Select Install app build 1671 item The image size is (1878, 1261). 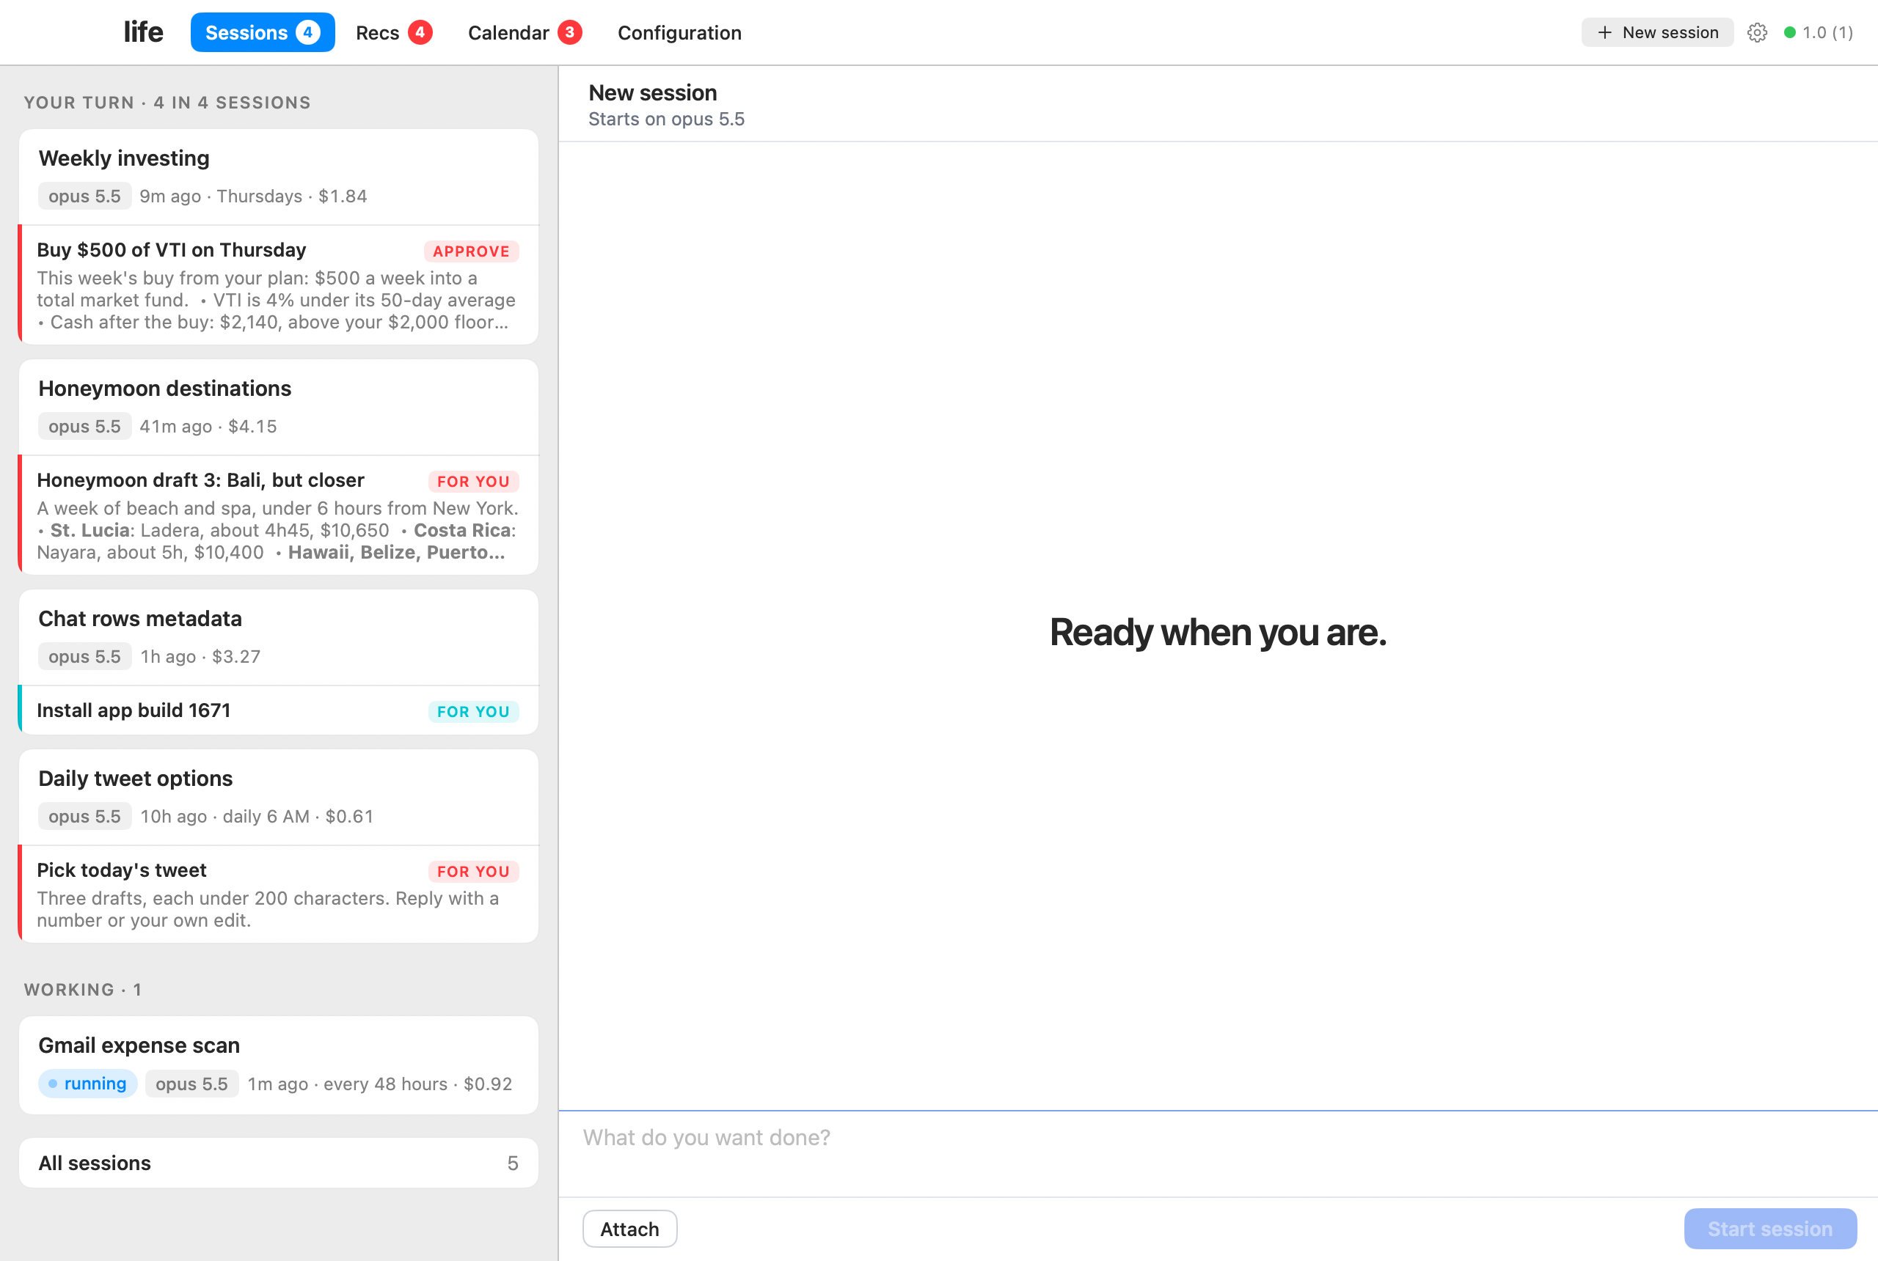(x=279, y=711)
